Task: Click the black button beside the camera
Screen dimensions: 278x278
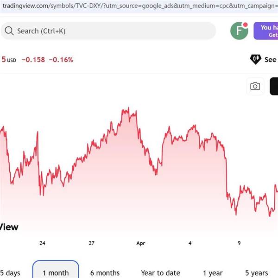Action: coord(274,86)
